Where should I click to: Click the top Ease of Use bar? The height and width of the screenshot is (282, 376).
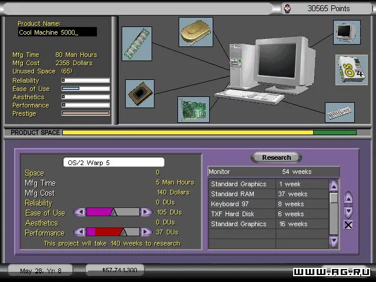(86, 89)
